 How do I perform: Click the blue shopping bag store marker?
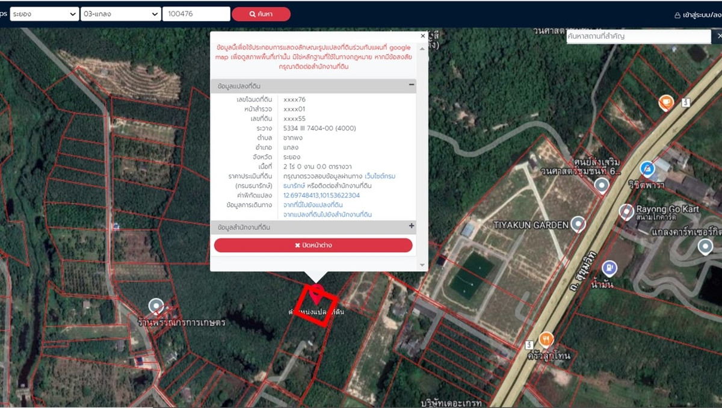pos(647,168)
